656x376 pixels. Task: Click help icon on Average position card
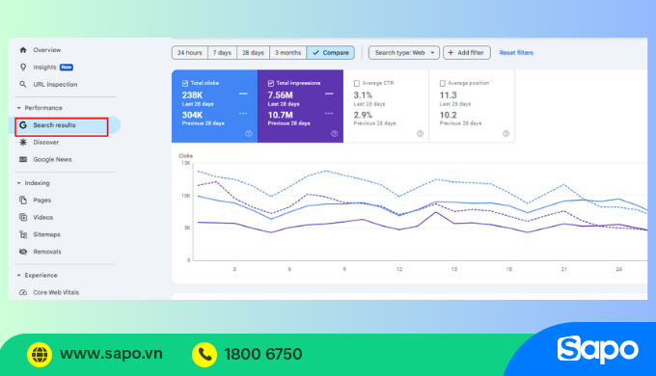click(506, 134)
